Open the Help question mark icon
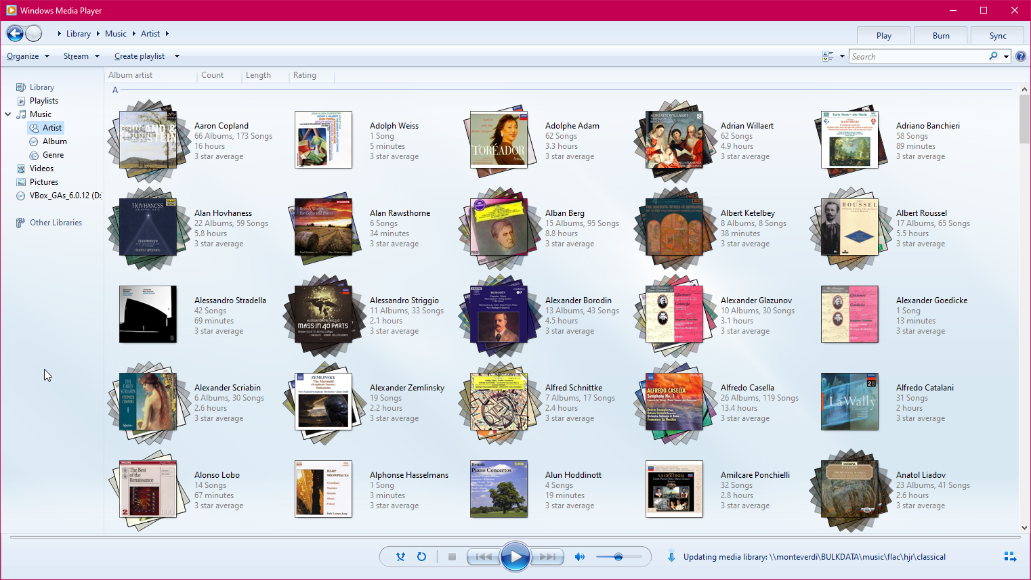Viewport: 1031px width, 580px height. [1021, 56]
